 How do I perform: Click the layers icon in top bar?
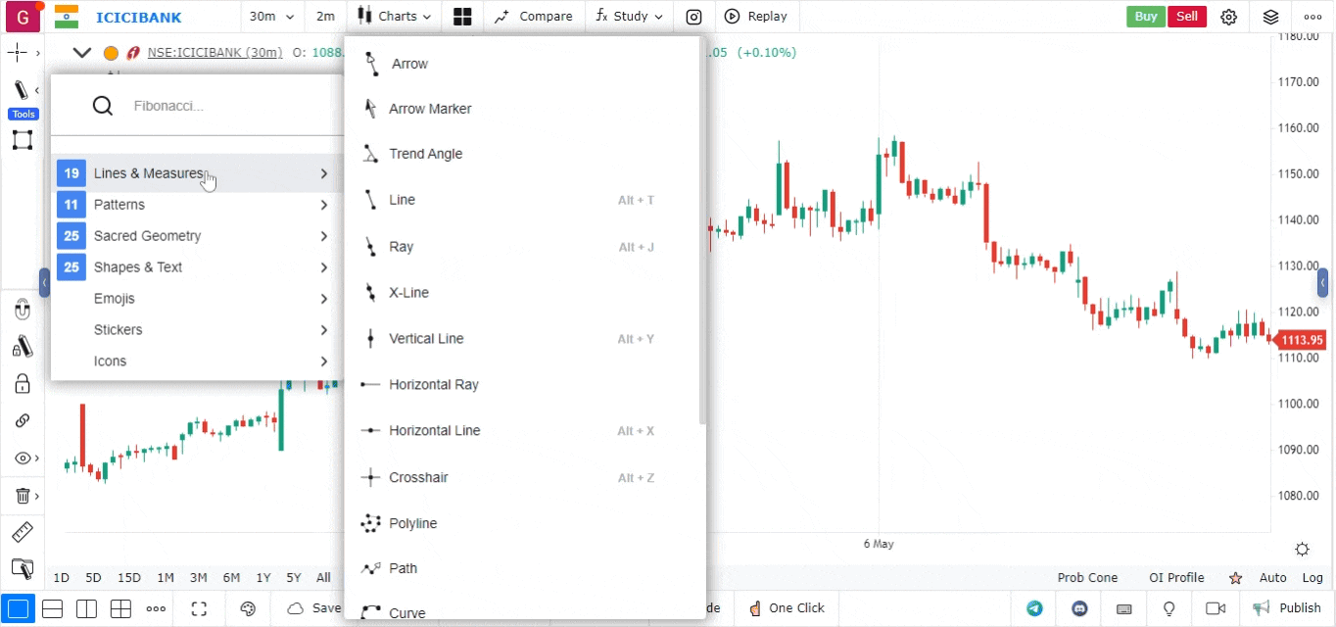coord(1270,17)
